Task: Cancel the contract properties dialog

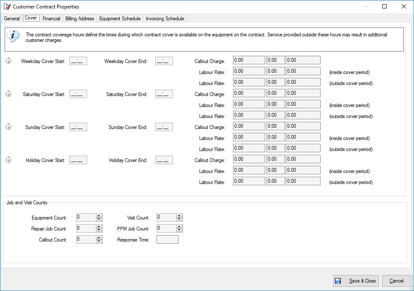Action: coord(397,281)
